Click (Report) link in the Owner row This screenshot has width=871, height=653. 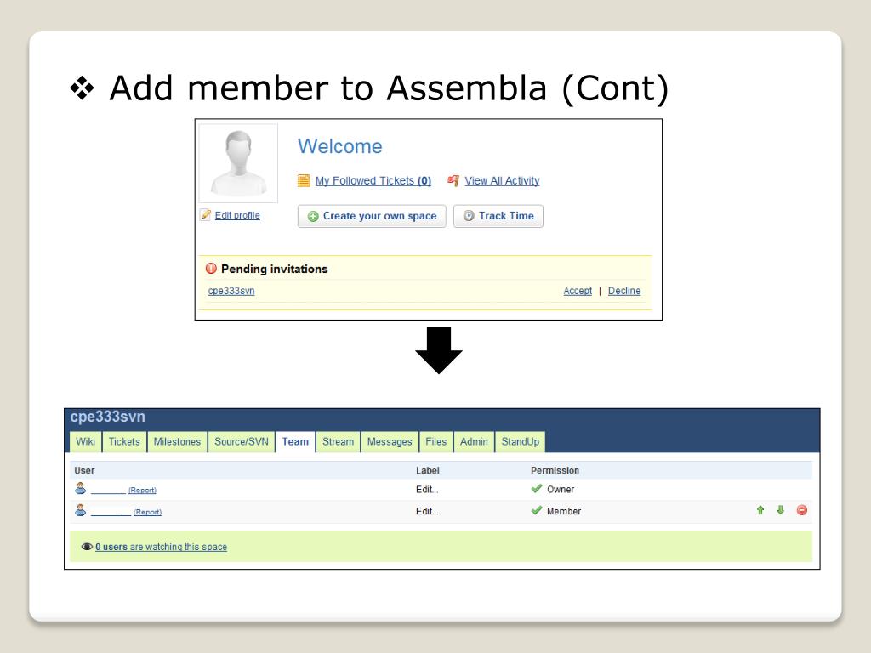point(142,491)
